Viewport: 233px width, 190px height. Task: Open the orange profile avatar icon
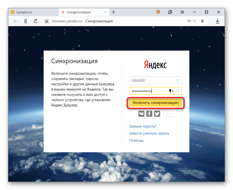point(158,12)
